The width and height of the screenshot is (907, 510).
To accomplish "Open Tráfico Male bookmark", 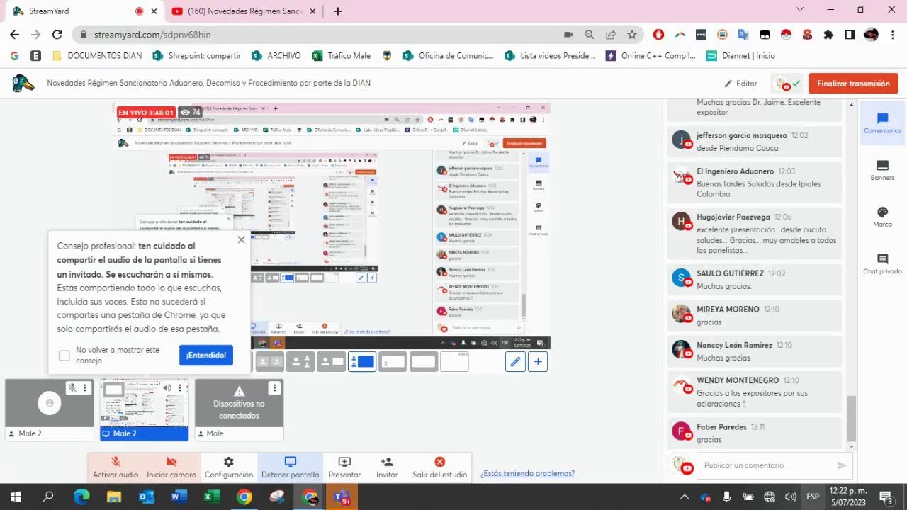I will point(341,55).
